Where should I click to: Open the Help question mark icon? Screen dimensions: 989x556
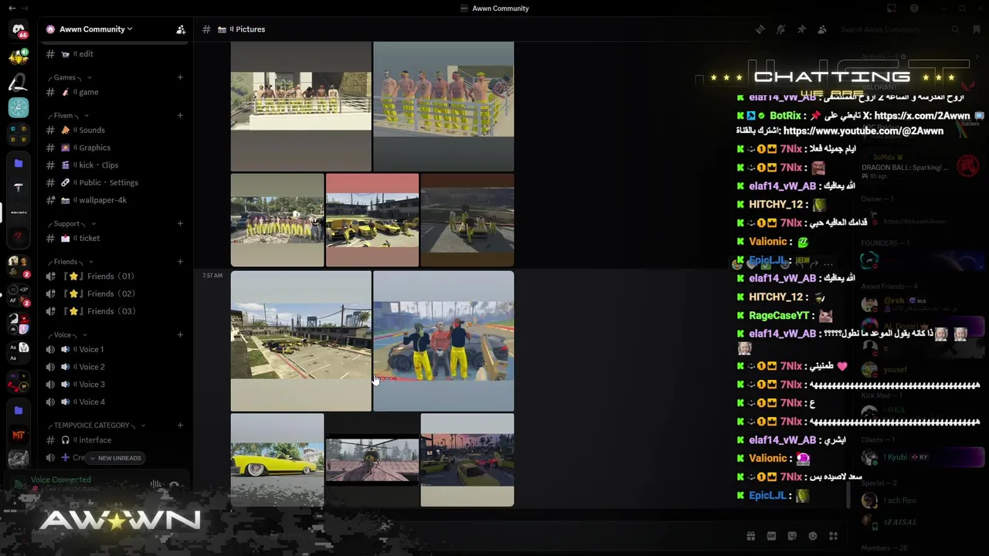pyautogui.click(x=914, y=8)
